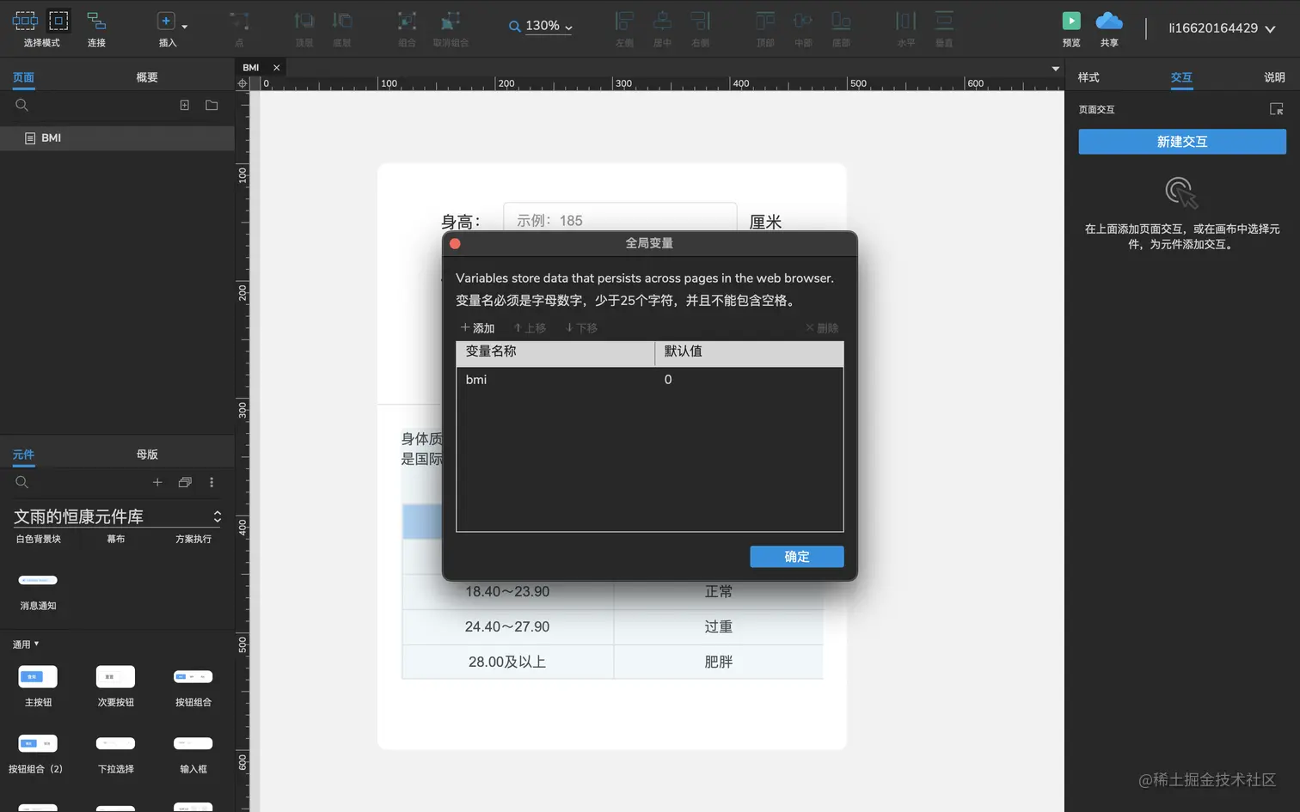Select the bmi variable name cell
The width and height of the screenshot is (1300, 812).
tap(555, 380)
